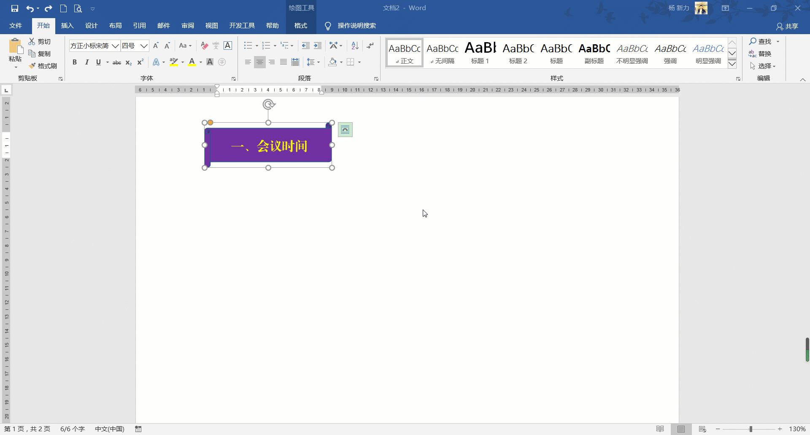
Task: Click the rotate handle above the text box
Action: point(269,104)
